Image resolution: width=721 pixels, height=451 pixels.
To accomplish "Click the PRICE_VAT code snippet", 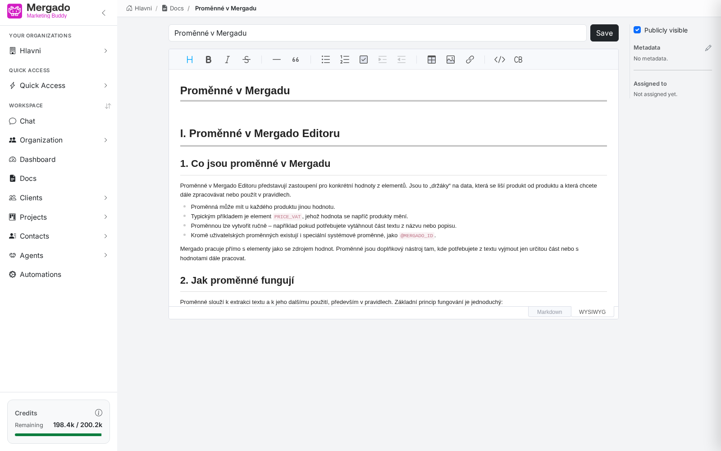I will tap(287, 216).
